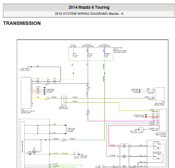Viewport: 175px width, 168px height.
Task: Click the J/C junction connector box near the TCM
Action: click(64, 100)
